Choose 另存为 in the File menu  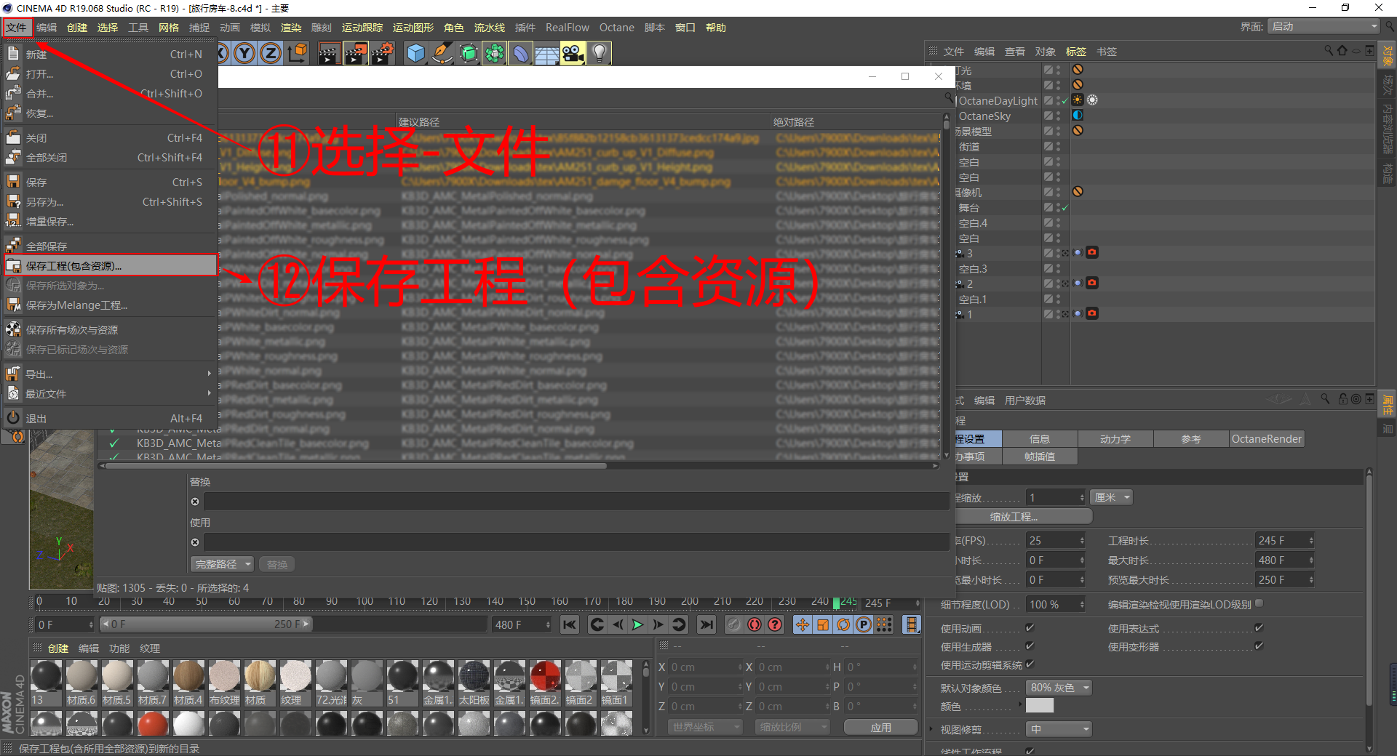pos(109,202)
